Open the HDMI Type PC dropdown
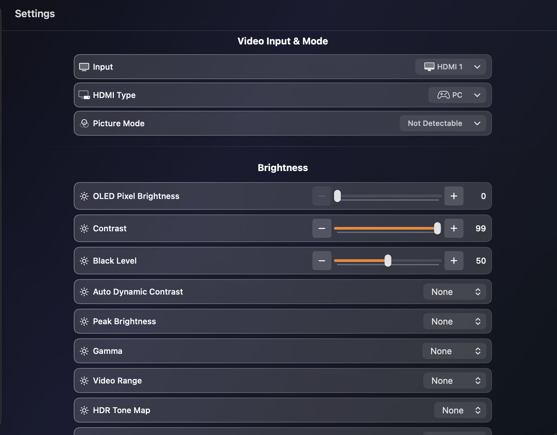This screenshot has width=557, height=435. click(x=457, y=95)
